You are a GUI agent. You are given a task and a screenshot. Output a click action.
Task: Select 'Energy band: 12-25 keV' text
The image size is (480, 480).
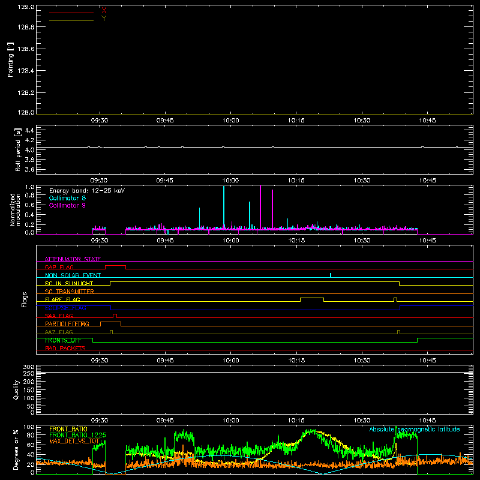87,191
